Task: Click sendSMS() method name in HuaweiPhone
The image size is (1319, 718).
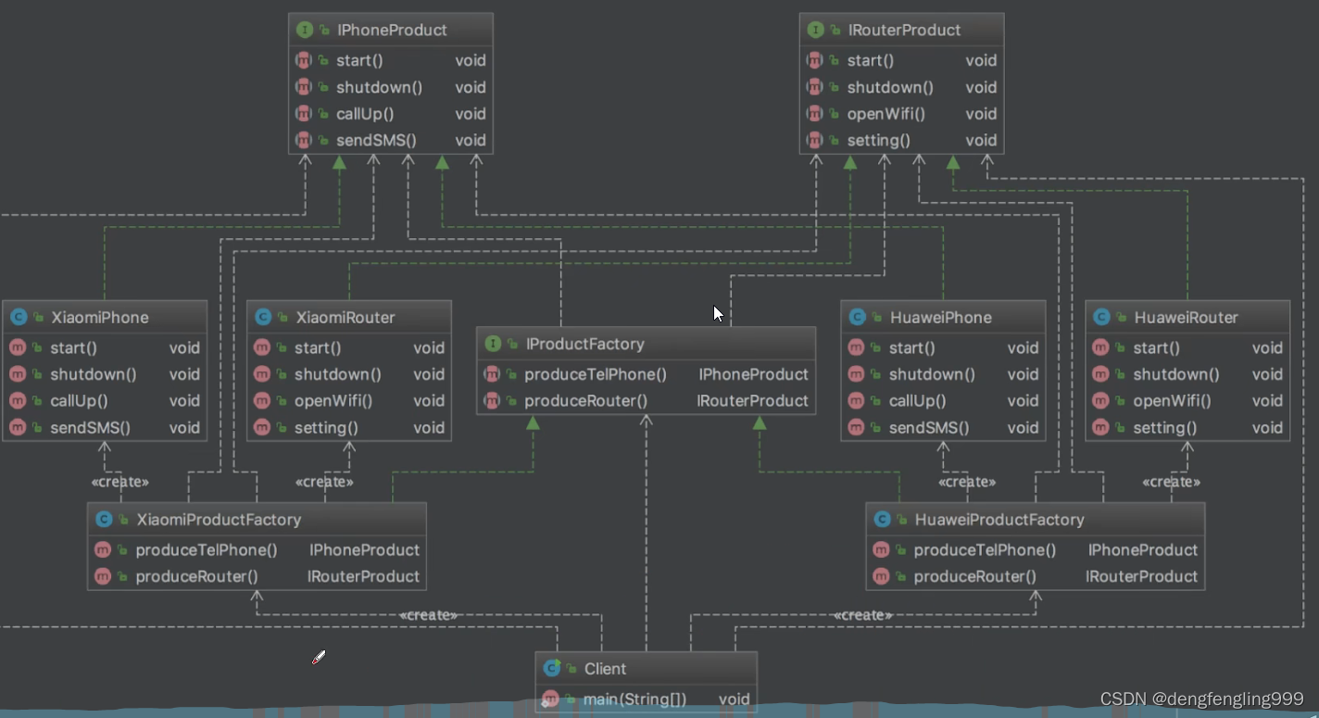Action: (928, 428)
